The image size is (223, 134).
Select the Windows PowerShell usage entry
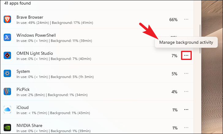(97, 37)
